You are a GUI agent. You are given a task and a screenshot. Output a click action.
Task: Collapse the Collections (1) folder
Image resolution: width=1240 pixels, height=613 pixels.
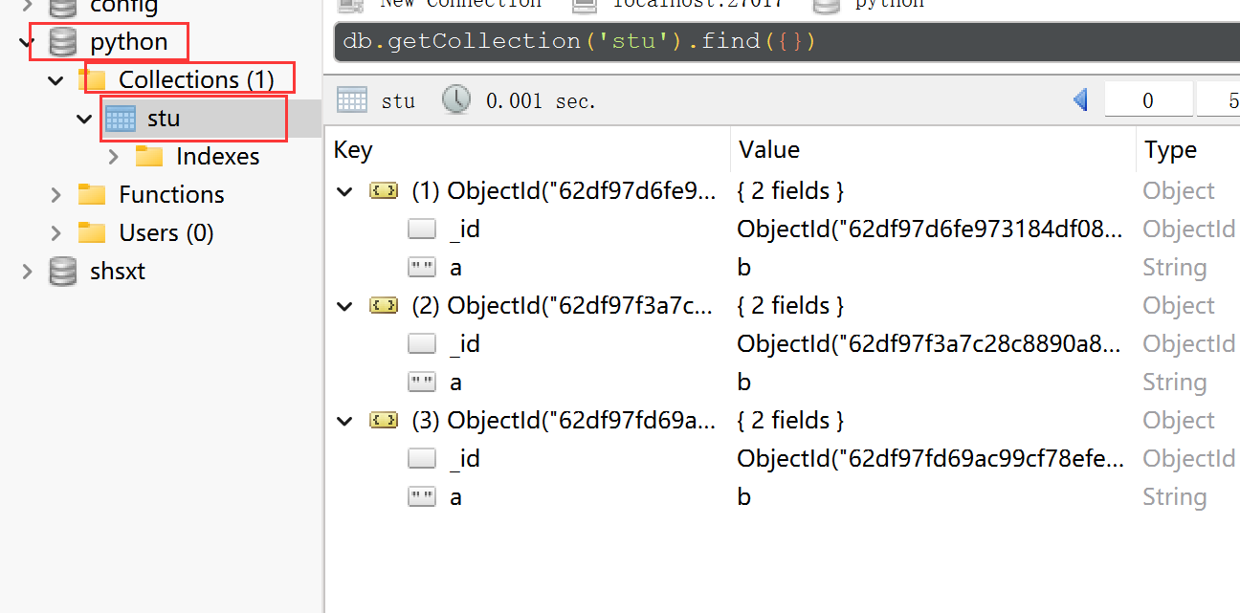56,80
